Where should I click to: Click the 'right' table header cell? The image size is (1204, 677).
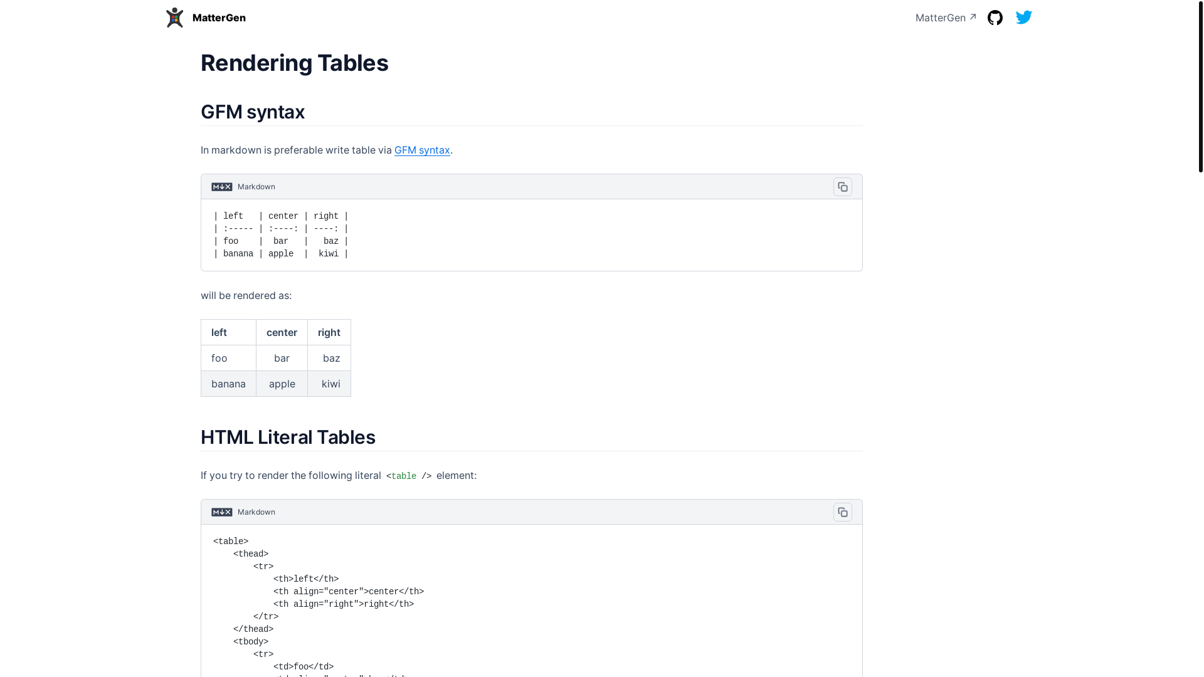(329, 332)
